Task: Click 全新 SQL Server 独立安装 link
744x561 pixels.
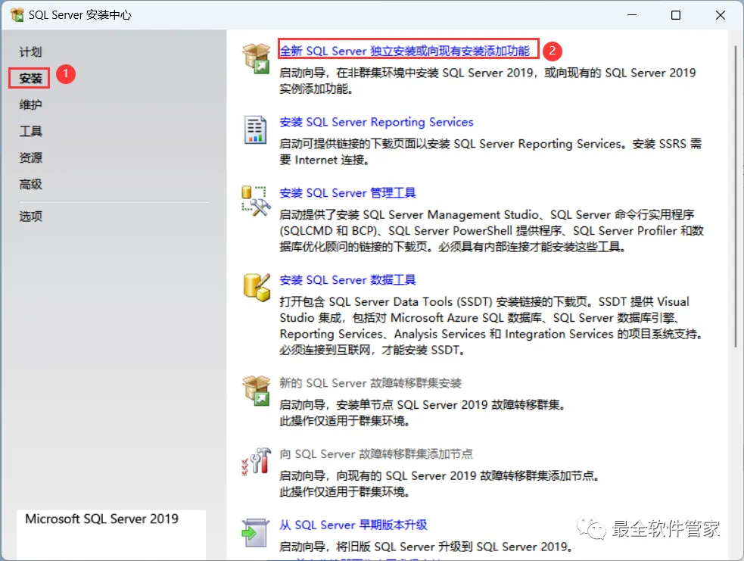Action: [405, 51]
